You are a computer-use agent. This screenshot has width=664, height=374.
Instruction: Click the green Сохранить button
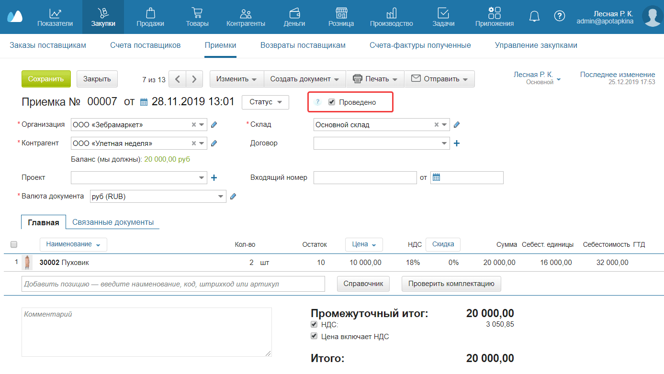point(46,78)
